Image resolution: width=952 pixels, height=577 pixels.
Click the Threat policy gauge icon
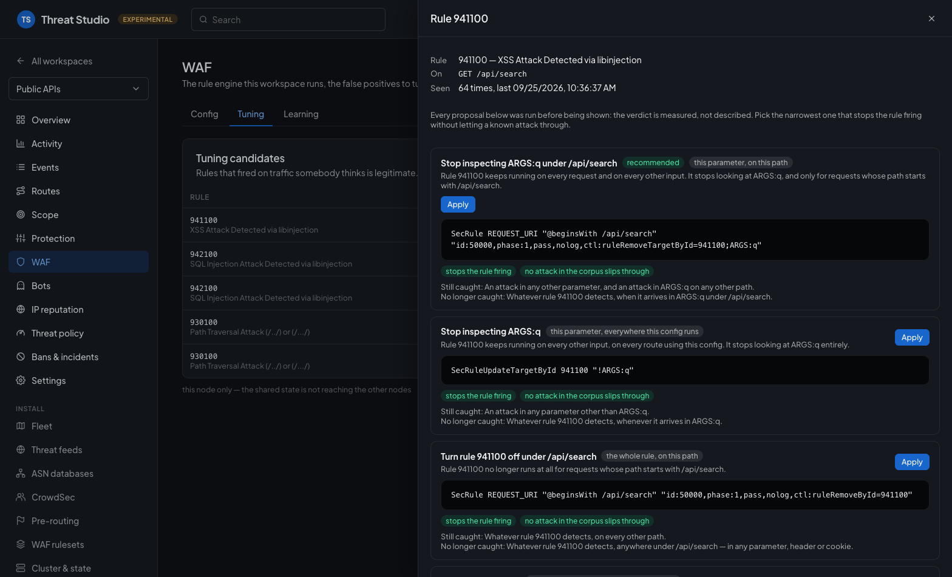click(x=21, y=333)
